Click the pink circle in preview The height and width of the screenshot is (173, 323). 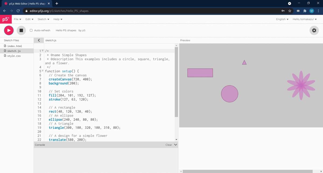pyautogui.click(x=230, y=94)
